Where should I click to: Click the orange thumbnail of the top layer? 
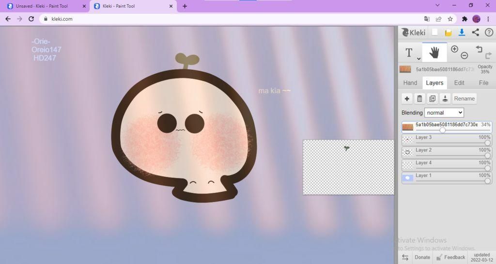point(408,127)
